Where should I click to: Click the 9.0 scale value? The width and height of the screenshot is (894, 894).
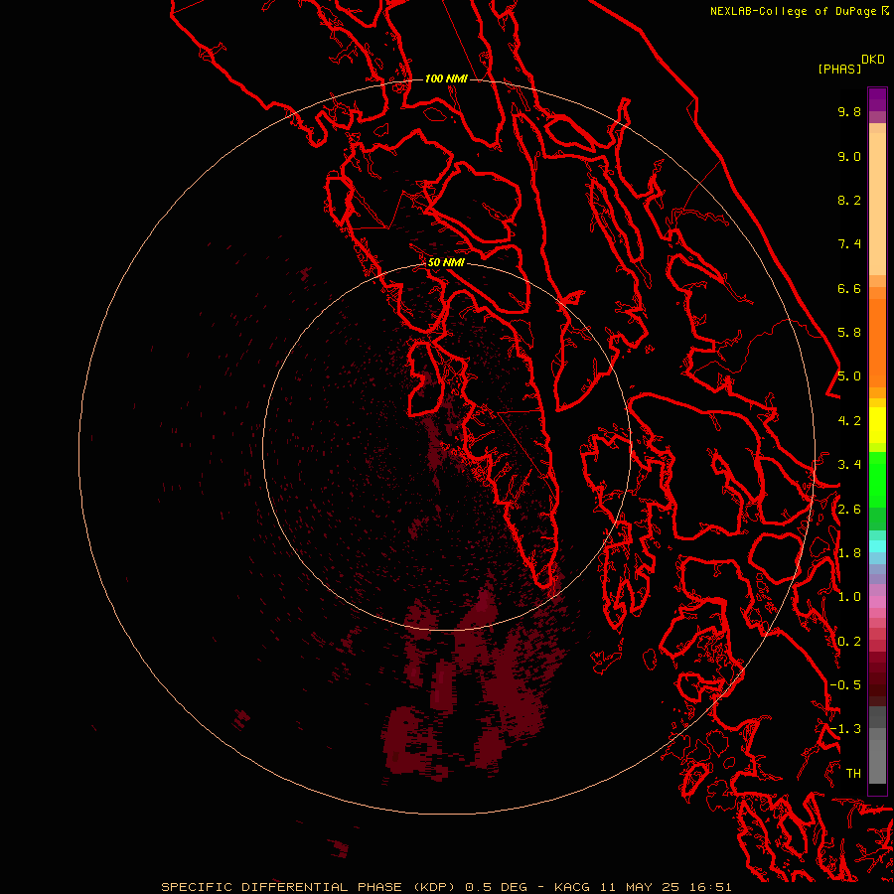[849, 156]
